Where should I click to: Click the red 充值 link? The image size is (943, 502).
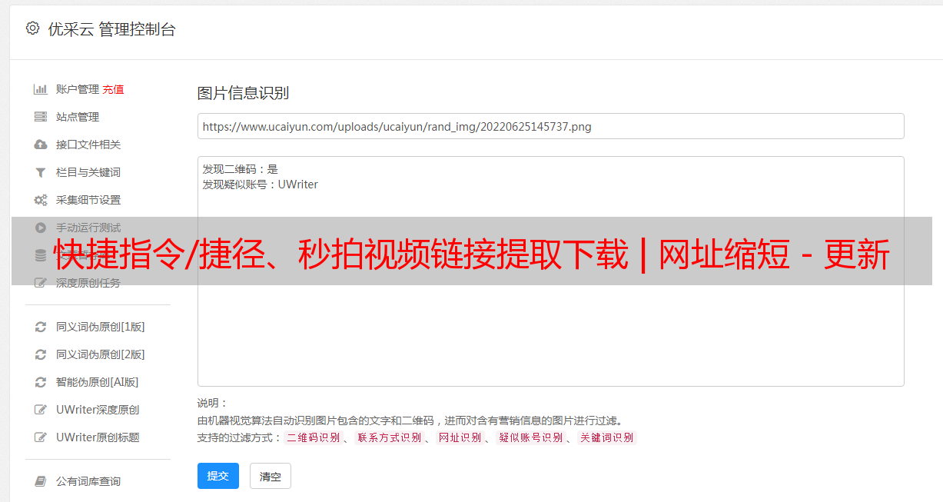coord(113,89)
